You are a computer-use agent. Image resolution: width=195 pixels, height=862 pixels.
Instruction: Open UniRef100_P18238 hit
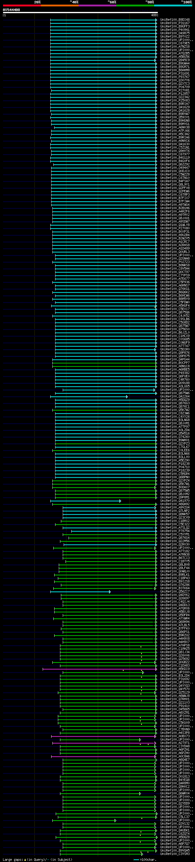tap(175, 464)
